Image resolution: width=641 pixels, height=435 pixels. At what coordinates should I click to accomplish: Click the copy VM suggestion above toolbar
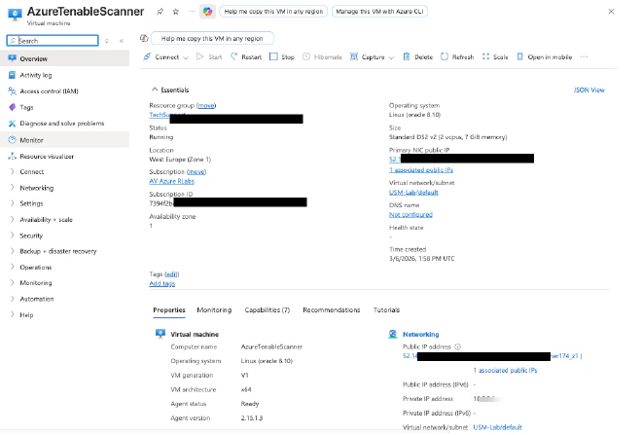click(212, 38)
